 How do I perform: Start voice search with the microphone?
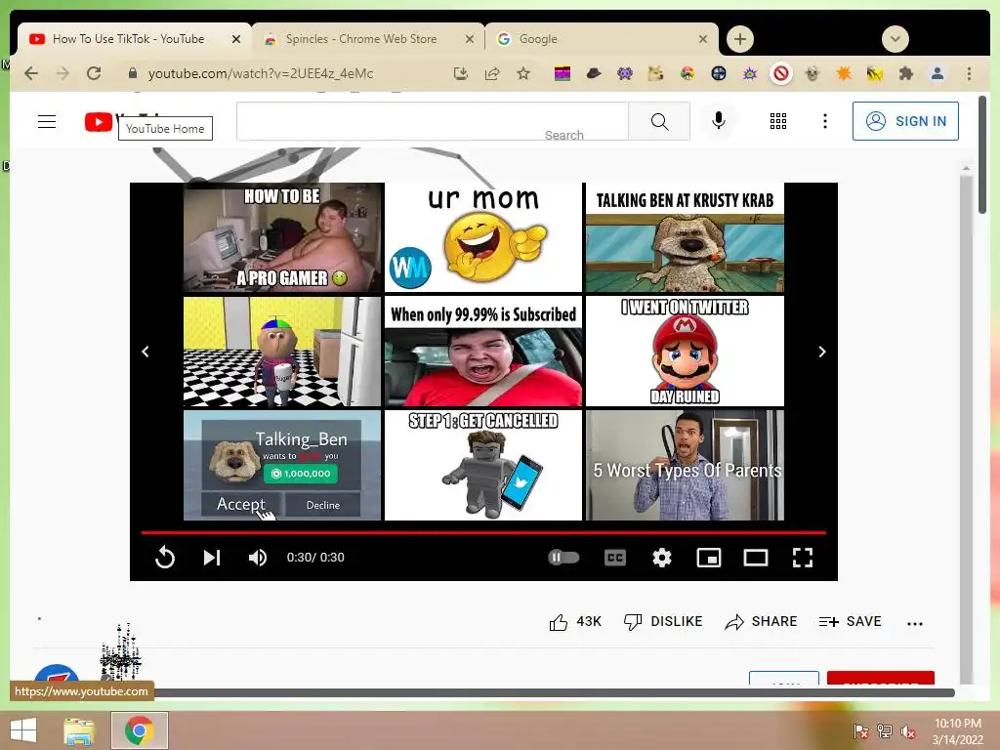click(x=718, y=120)
